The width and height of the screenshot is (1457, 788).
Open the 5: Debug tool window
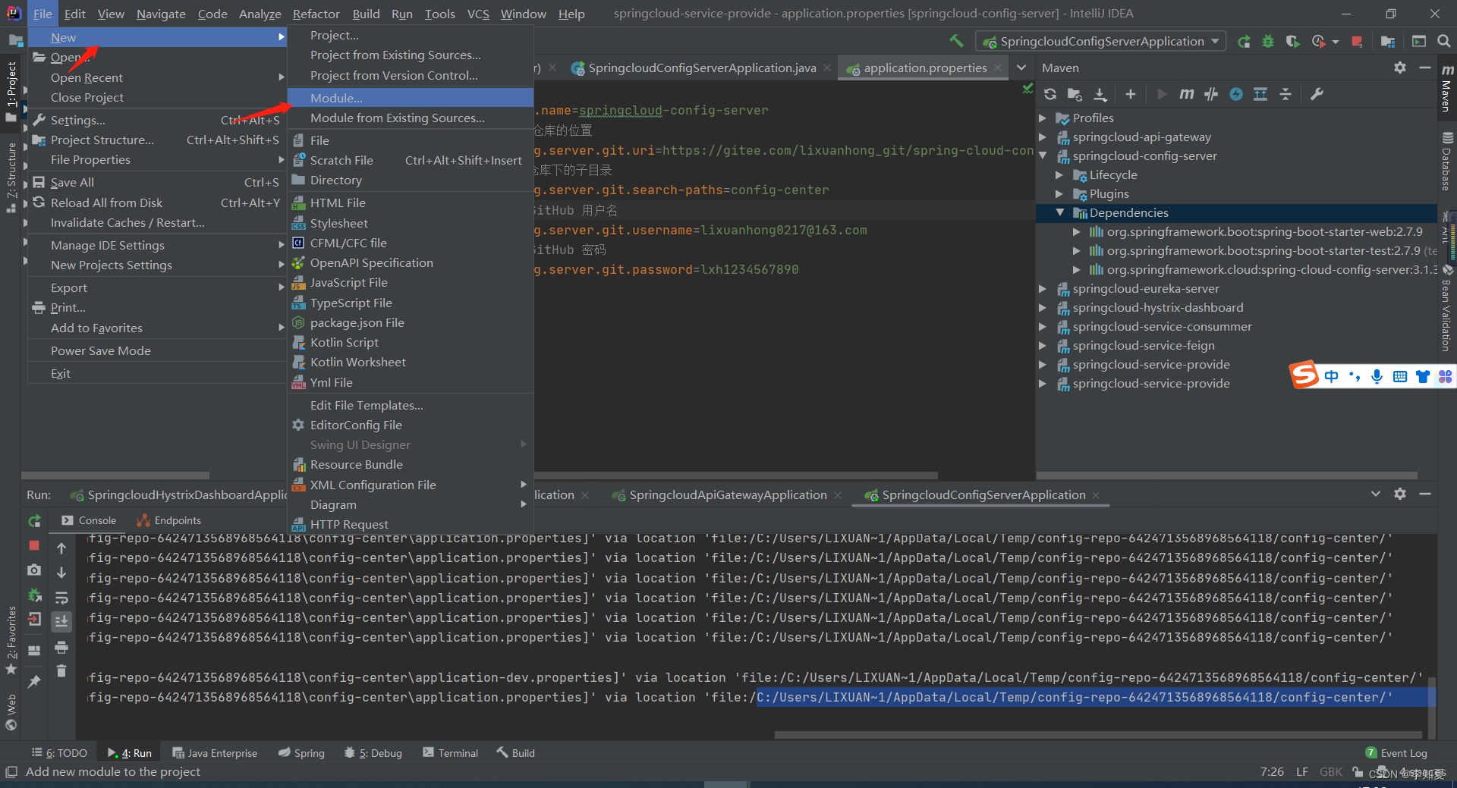point(373,753)
